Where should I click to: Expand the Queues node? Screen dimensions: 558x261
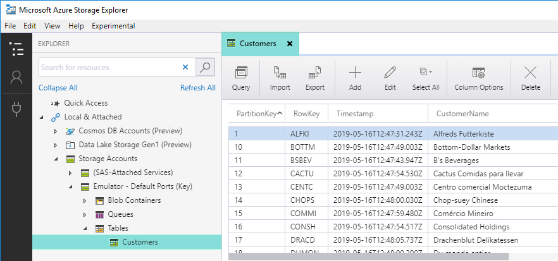pos(85,215)
